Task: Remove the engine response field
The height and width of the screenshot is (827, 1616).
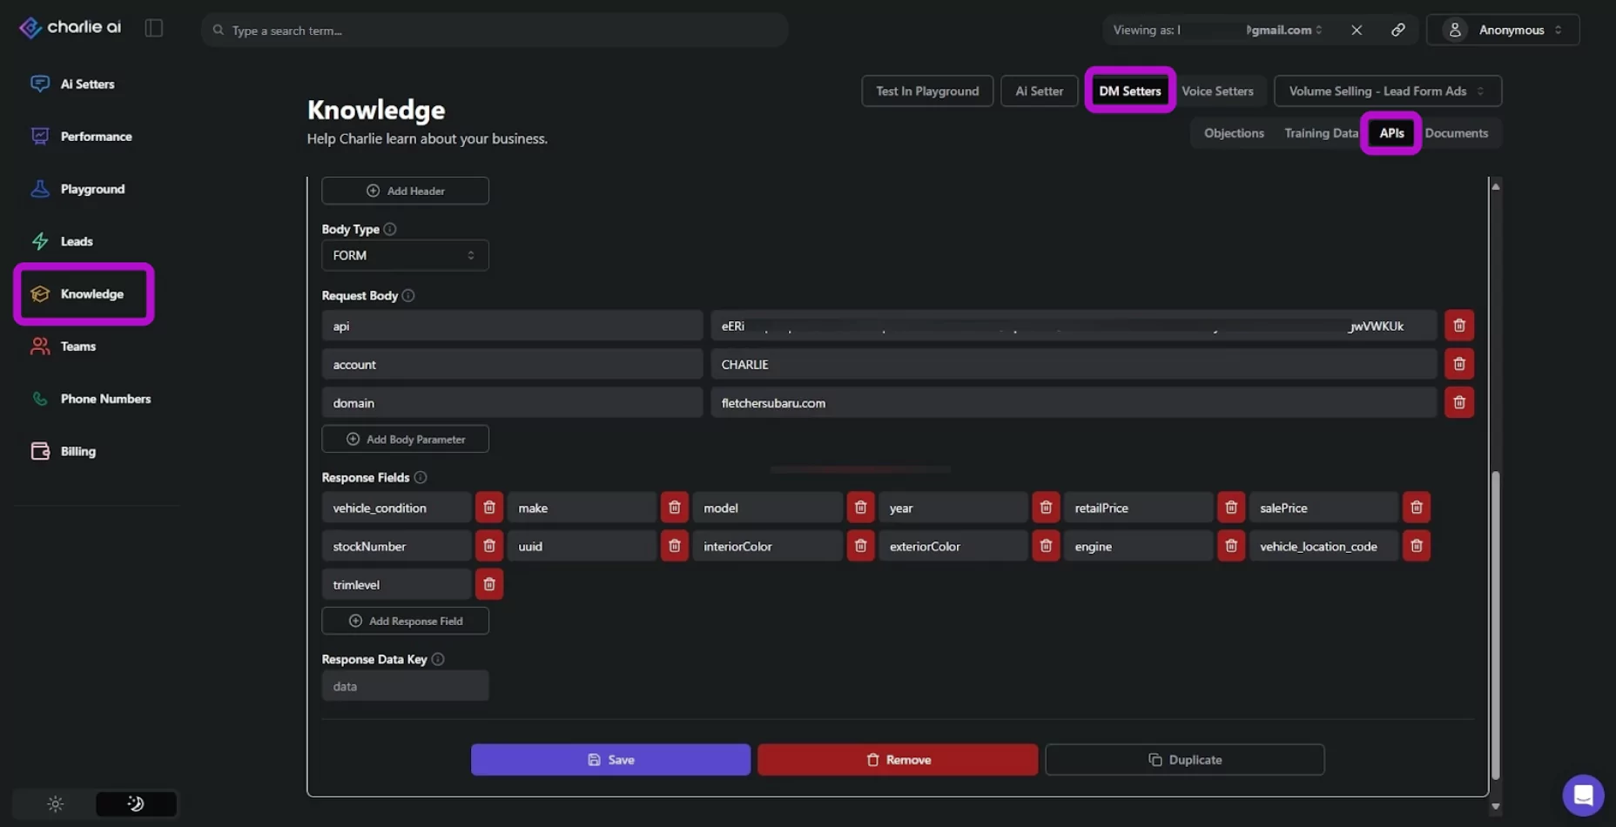Action: [x=1231, y=546]
